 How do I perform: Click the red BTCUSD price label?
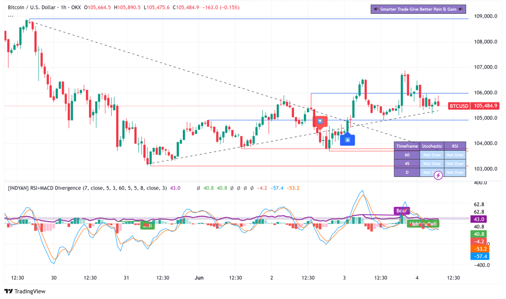coord(459,106)
